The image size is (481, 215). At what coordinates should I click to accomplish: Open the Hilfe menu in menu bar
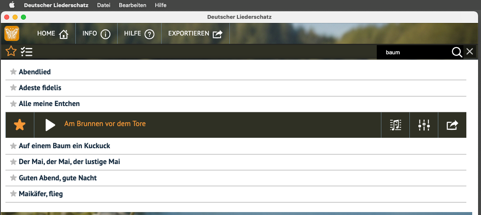pos(161,5)
